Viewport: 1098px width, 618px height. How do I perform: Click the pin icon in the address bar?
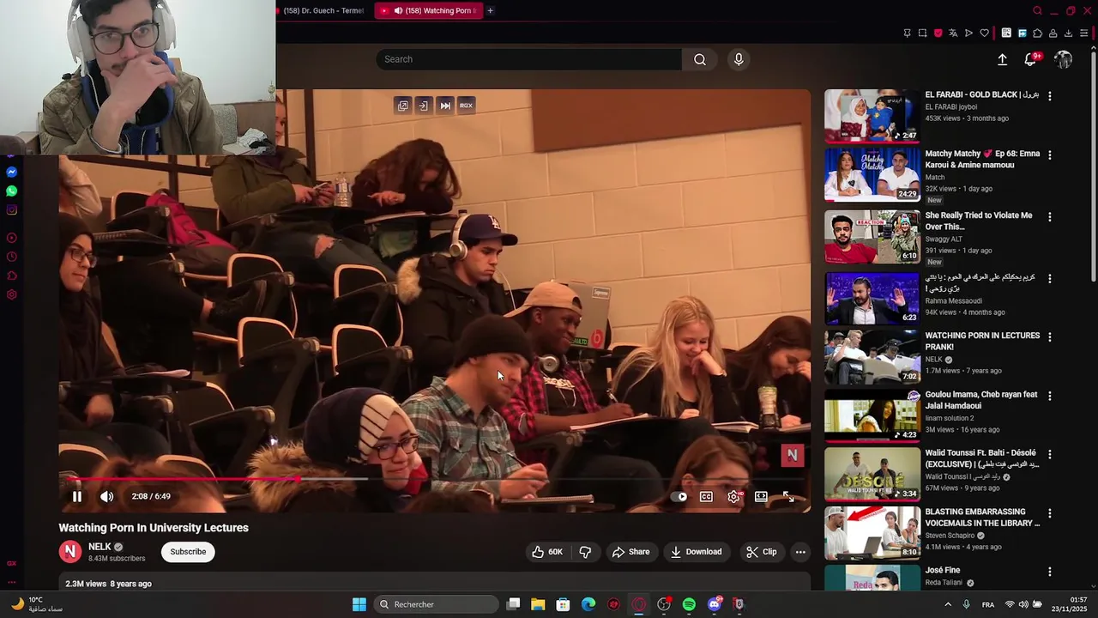(x=907, y=33)
